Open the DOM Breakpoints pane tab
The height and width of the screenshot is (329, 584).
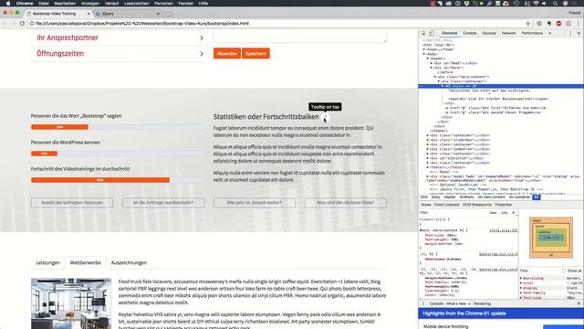[476, 205]
